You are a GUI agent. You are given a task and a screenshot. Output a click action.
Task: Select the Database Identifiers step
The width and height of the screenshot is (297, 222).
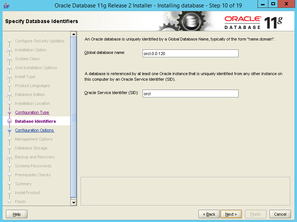[x=35, y=121]
